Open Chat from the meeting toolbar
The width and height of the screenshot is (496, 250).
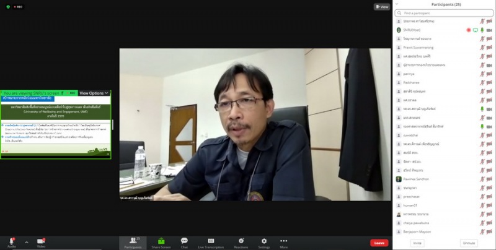click(184, 241)
